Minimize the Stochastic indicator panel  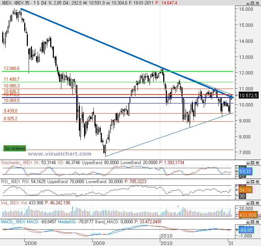(x=248, y=163)
